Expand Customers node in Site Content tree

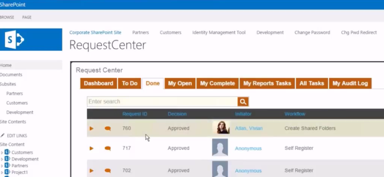pos(2,153)
